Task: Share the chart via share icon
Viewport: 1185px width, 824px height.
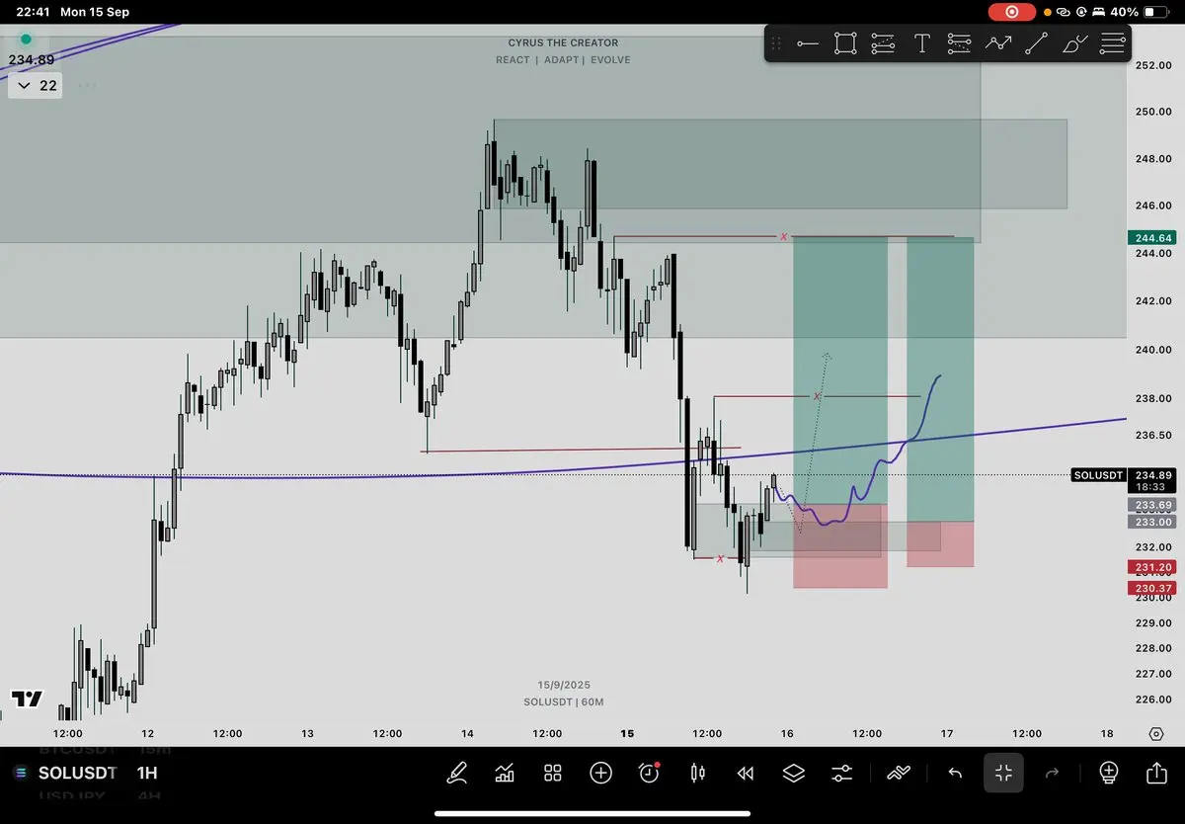Action: (1156, 773)
